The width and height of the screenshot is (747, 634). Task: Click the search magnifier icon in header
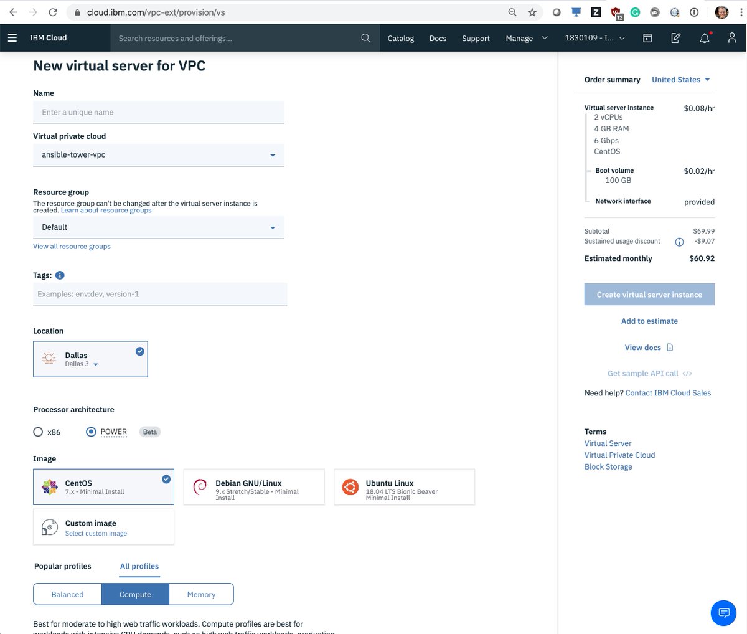[365, 38]
